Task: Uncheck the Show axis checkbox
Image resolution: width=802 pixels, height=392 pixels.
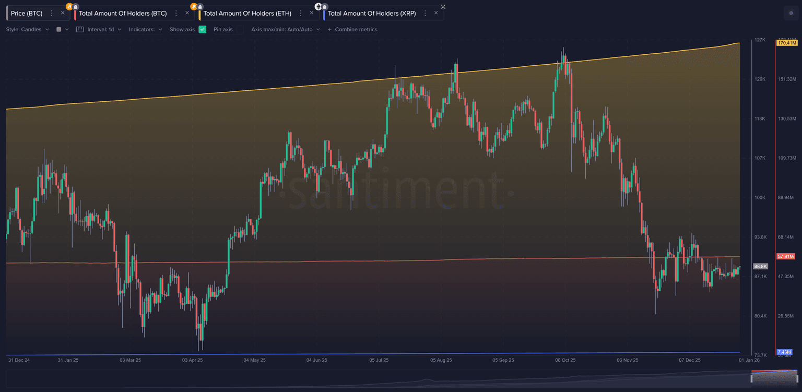Action: [203, 30]
